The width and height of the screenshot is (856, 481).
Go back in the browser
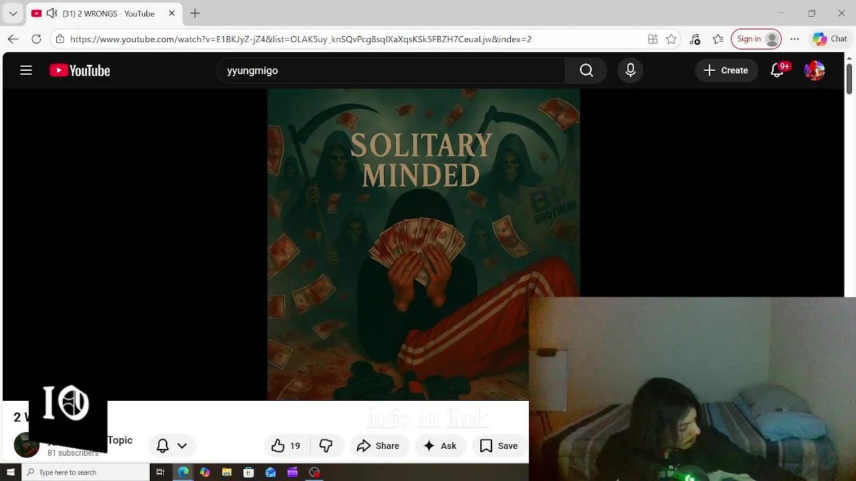pyautogui.click(x=13, y=39)
